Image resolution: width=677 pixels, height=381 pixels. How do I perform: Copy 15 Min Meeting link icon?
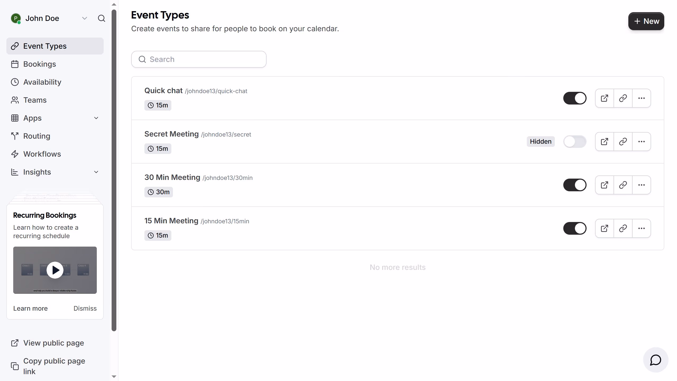click(x=623, y=228)
